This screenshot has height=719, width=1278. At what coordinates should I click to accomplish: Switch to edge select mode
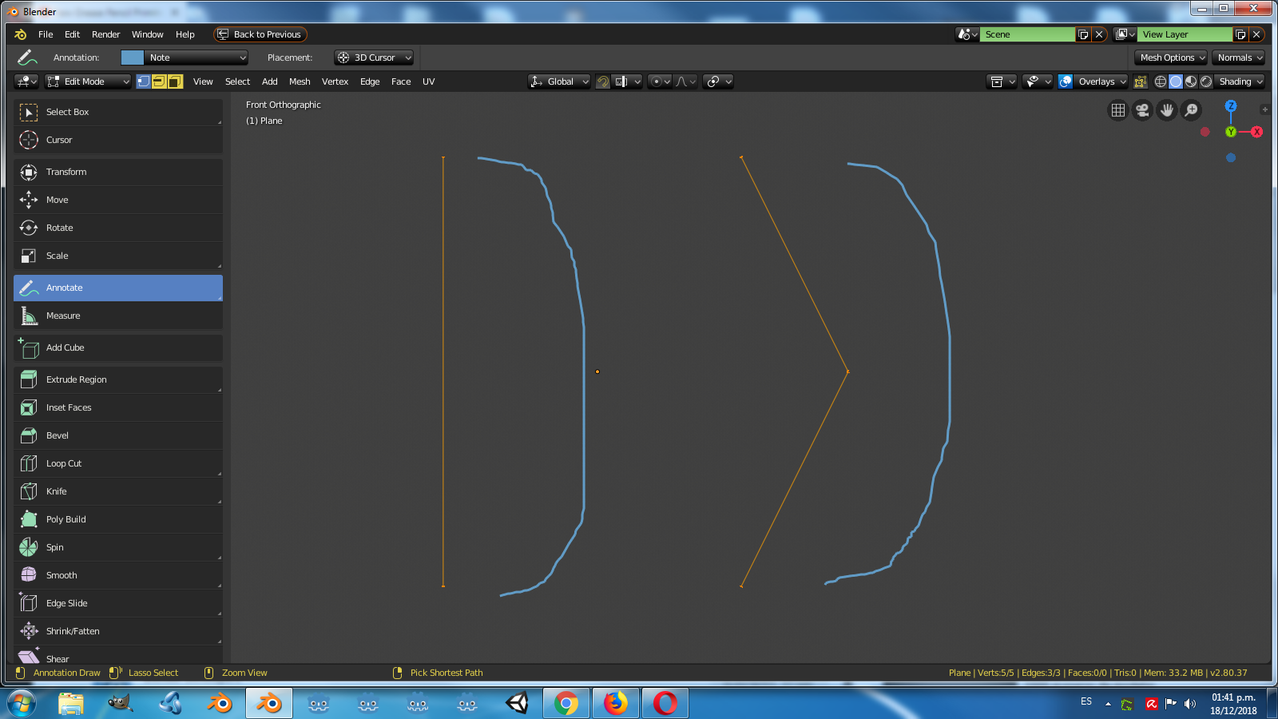pyautogui.click(x=159, y=81)
